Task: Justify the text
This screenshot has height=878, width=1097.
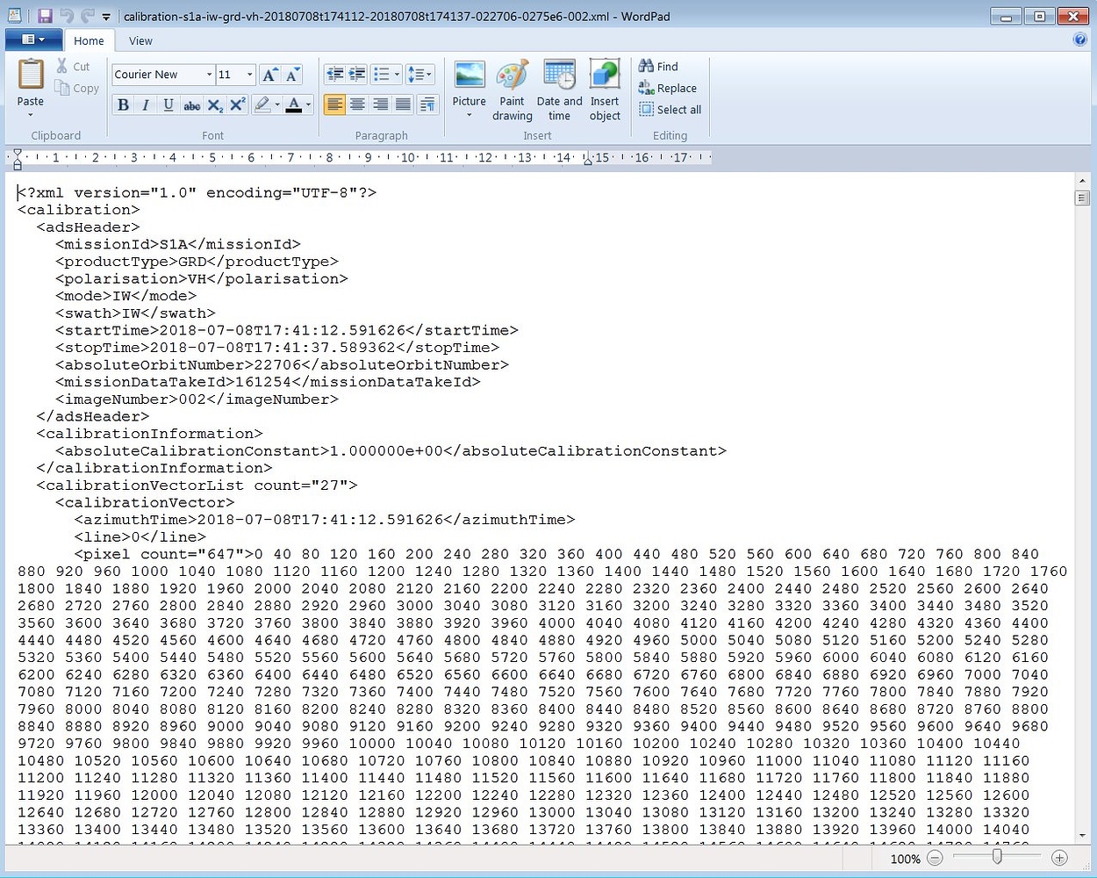Action: tap(403, 105)
